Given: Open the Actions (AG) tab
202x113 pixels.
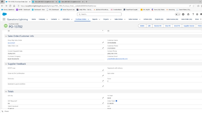Looking at the screenshot, I should (148, 19).
